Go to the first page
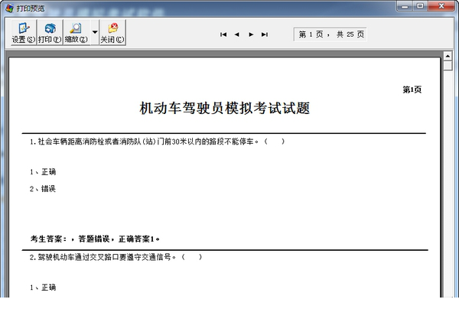 [223, 34]
